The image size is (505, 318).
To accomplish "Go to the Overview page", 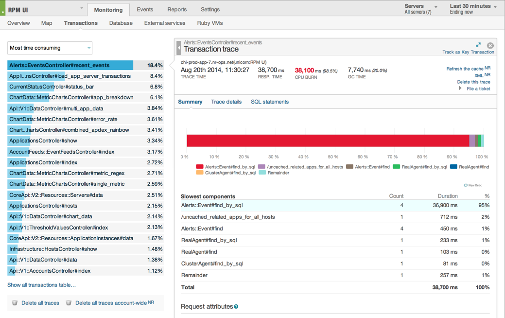I will pyautogui.click(x=18, y=23).
